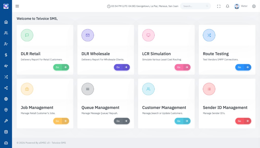Open the shuffle routing sidebar icon

6,77
